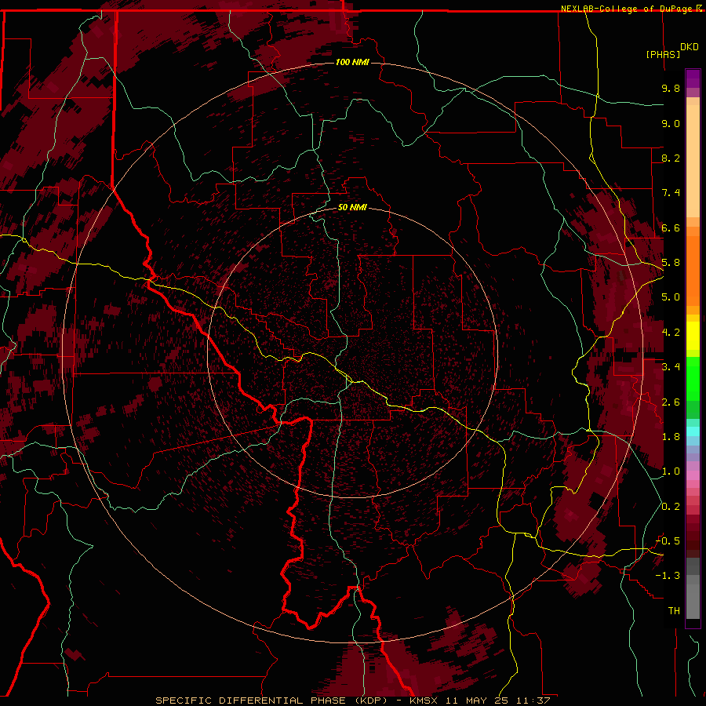
Task: Click the 50 NMI range ring label
Action: (352, 208)
